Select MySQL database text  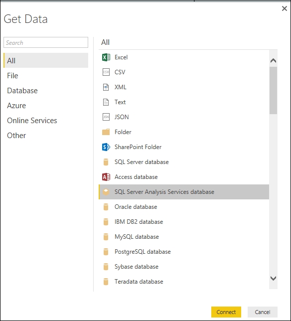[x=137, y=237]
